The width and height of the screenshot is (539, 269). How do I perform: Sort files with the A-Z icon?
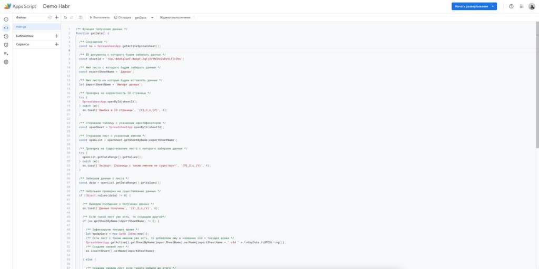[50, 17]
